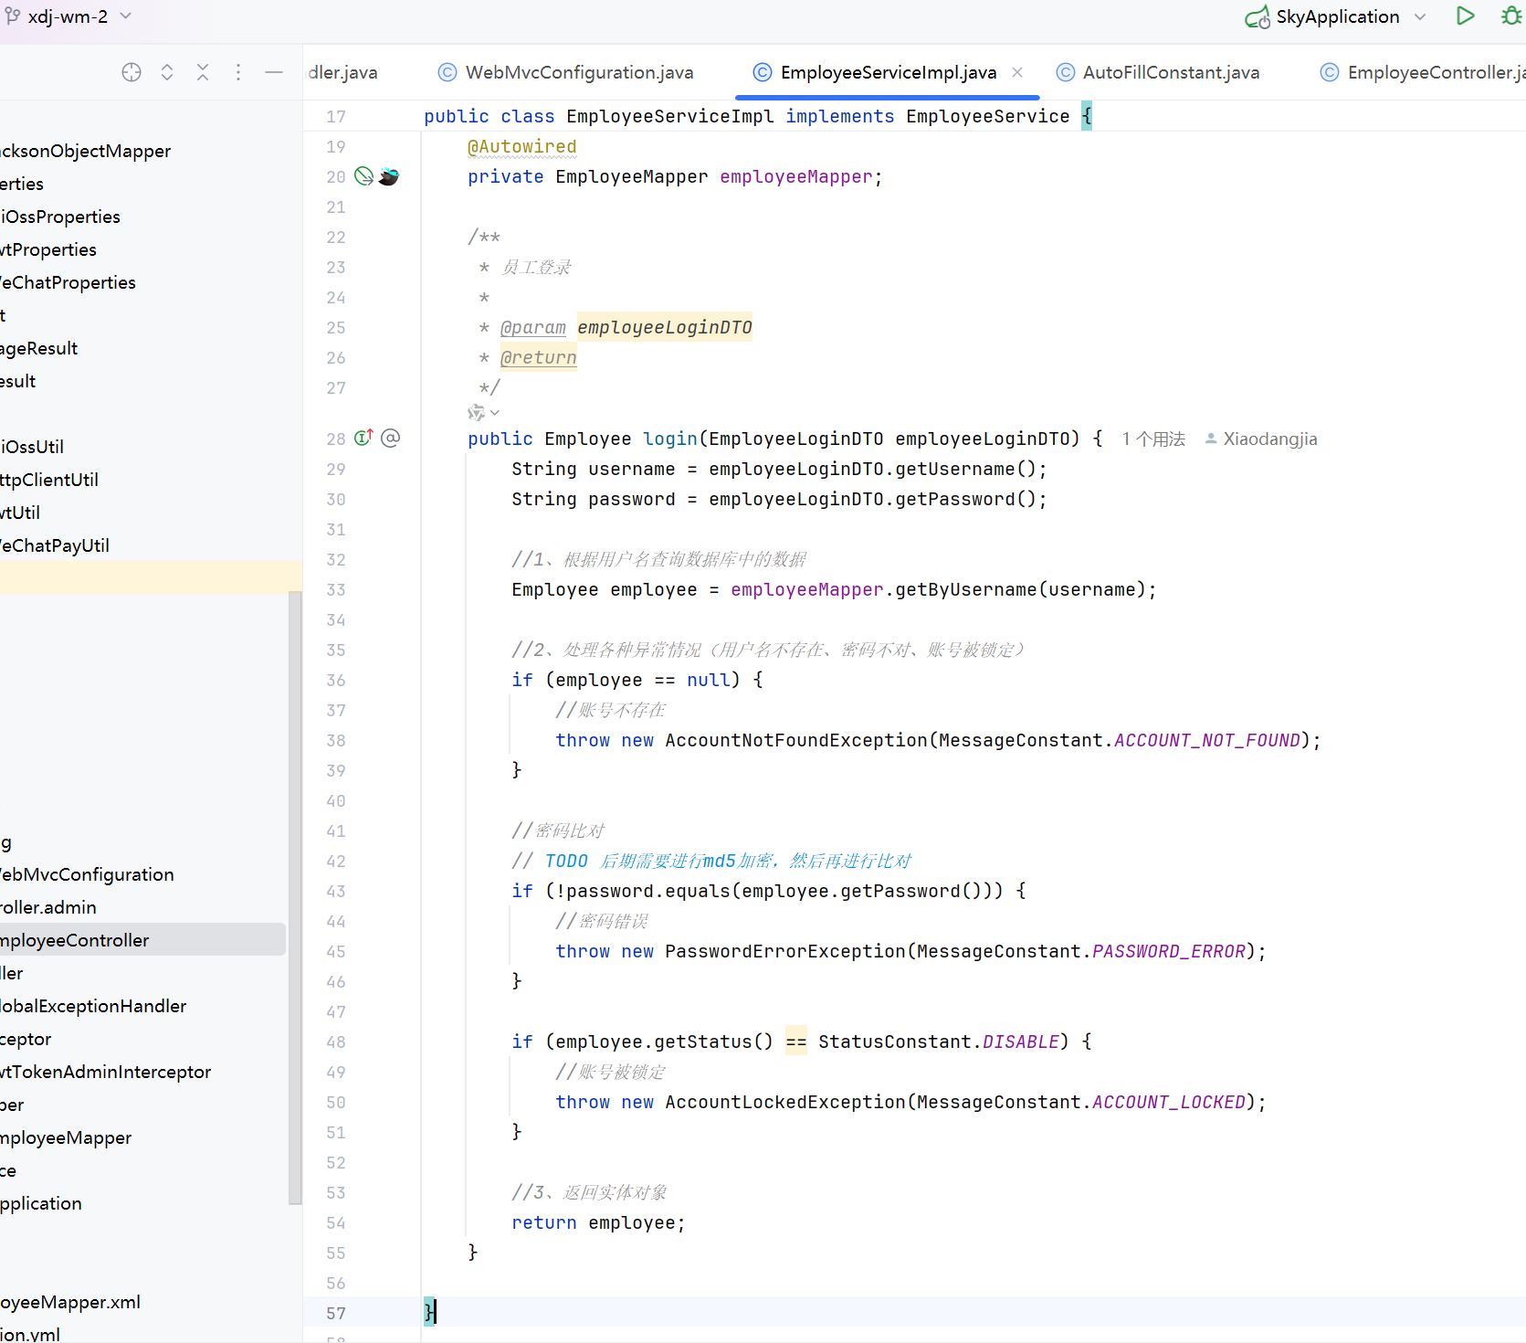This screenshot has height=1343, width=1526.
Task: Select AliOssProperties in project tree
Action: 60,217
